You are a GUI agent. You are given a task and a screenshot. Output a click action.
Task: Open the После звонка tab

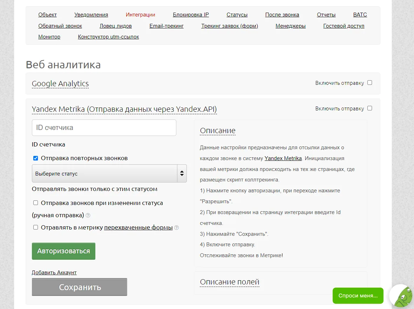282,15
